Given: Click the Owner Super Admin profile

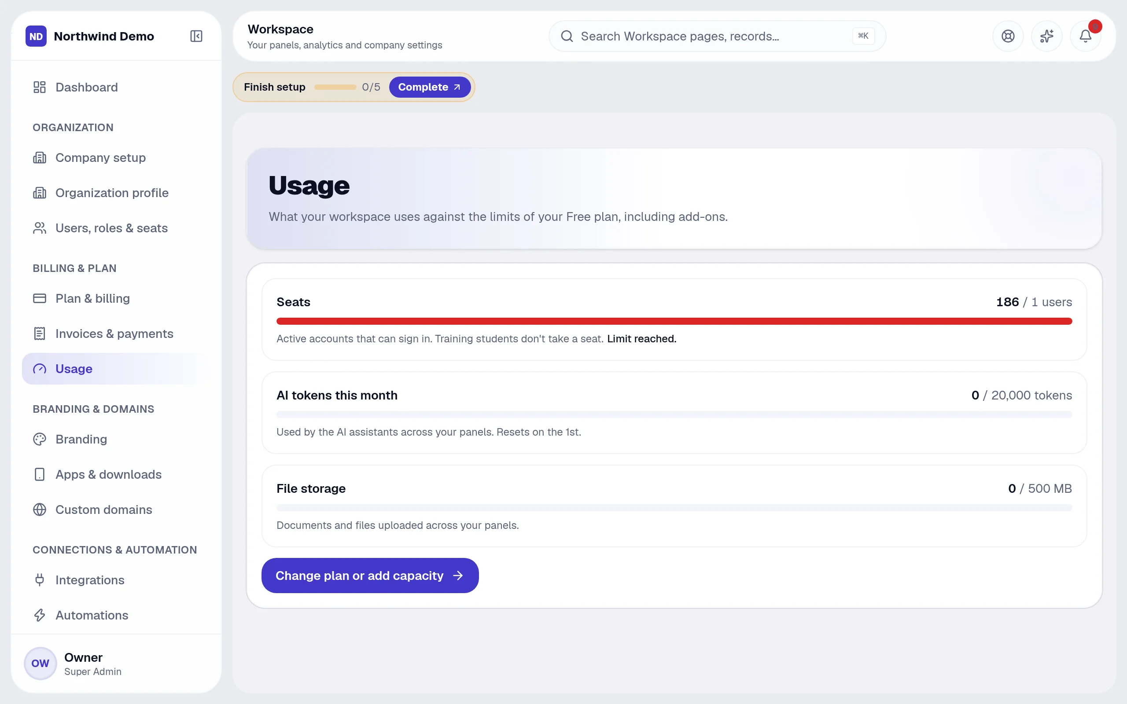Looking at the screenshot, I should [116, 664].
